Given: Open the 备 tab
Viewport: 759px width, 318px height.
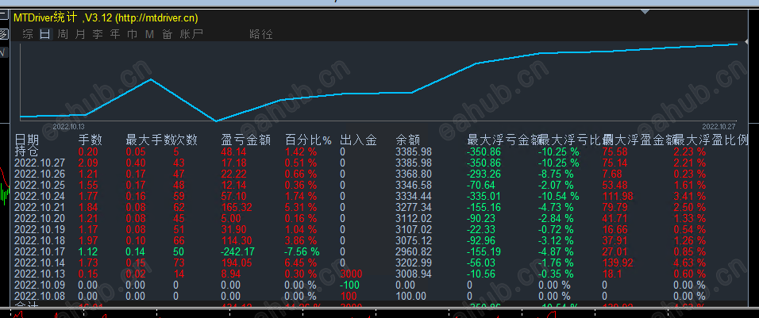Looking at the screenshot, I should pos(167,34).
